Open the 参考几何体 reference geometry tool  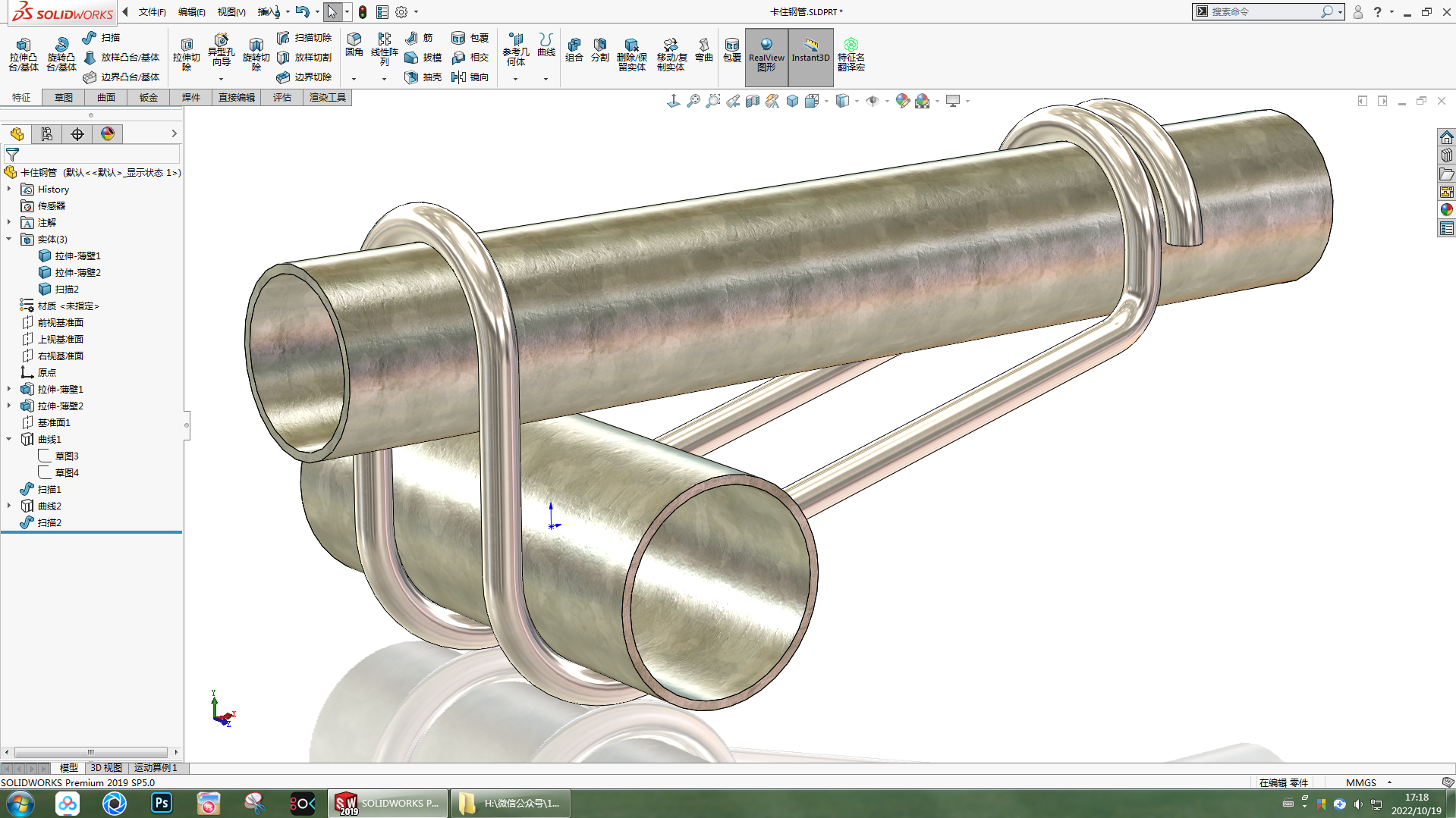point(516,49)
